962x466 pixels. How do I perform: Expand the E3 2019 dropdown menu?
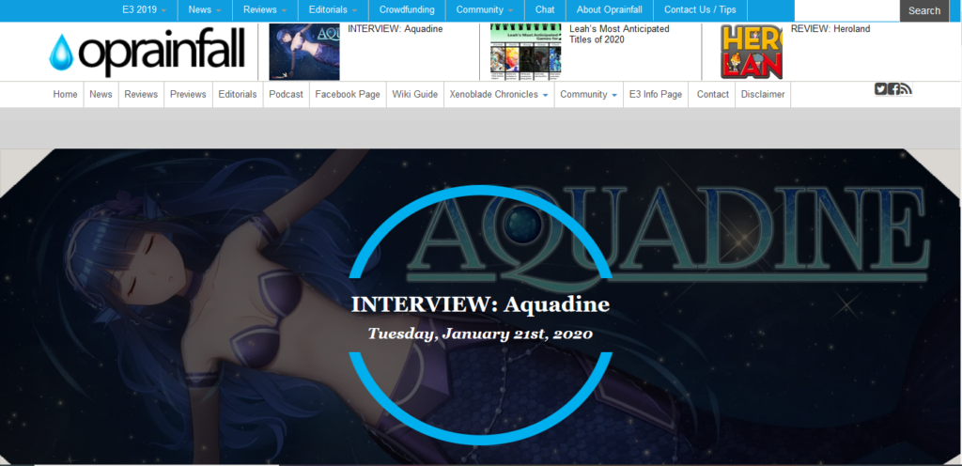click(x=144, y=9)
